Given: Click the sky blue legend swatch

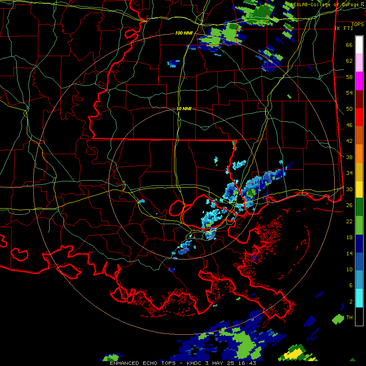Looking at the screenshot, I should pyautogui.click(x=359, y=280).
